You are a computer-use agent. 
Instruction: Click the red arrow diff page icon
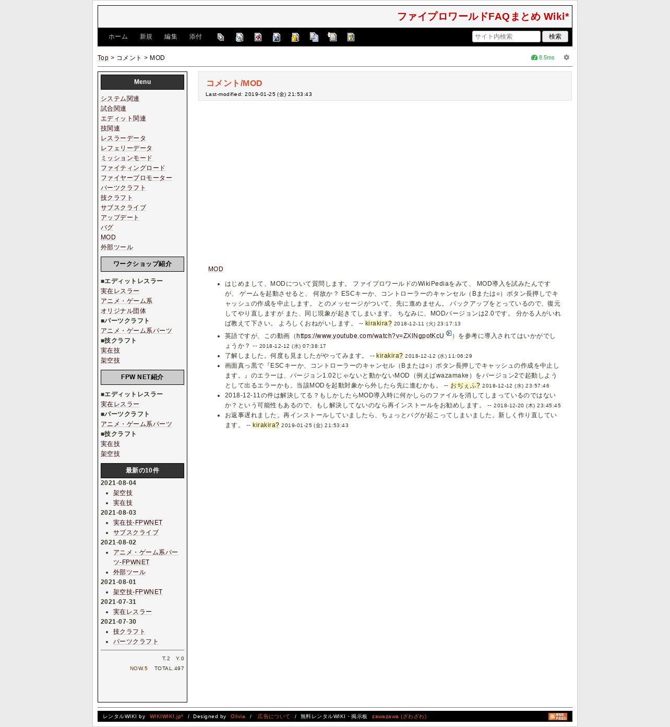[258, 37]
